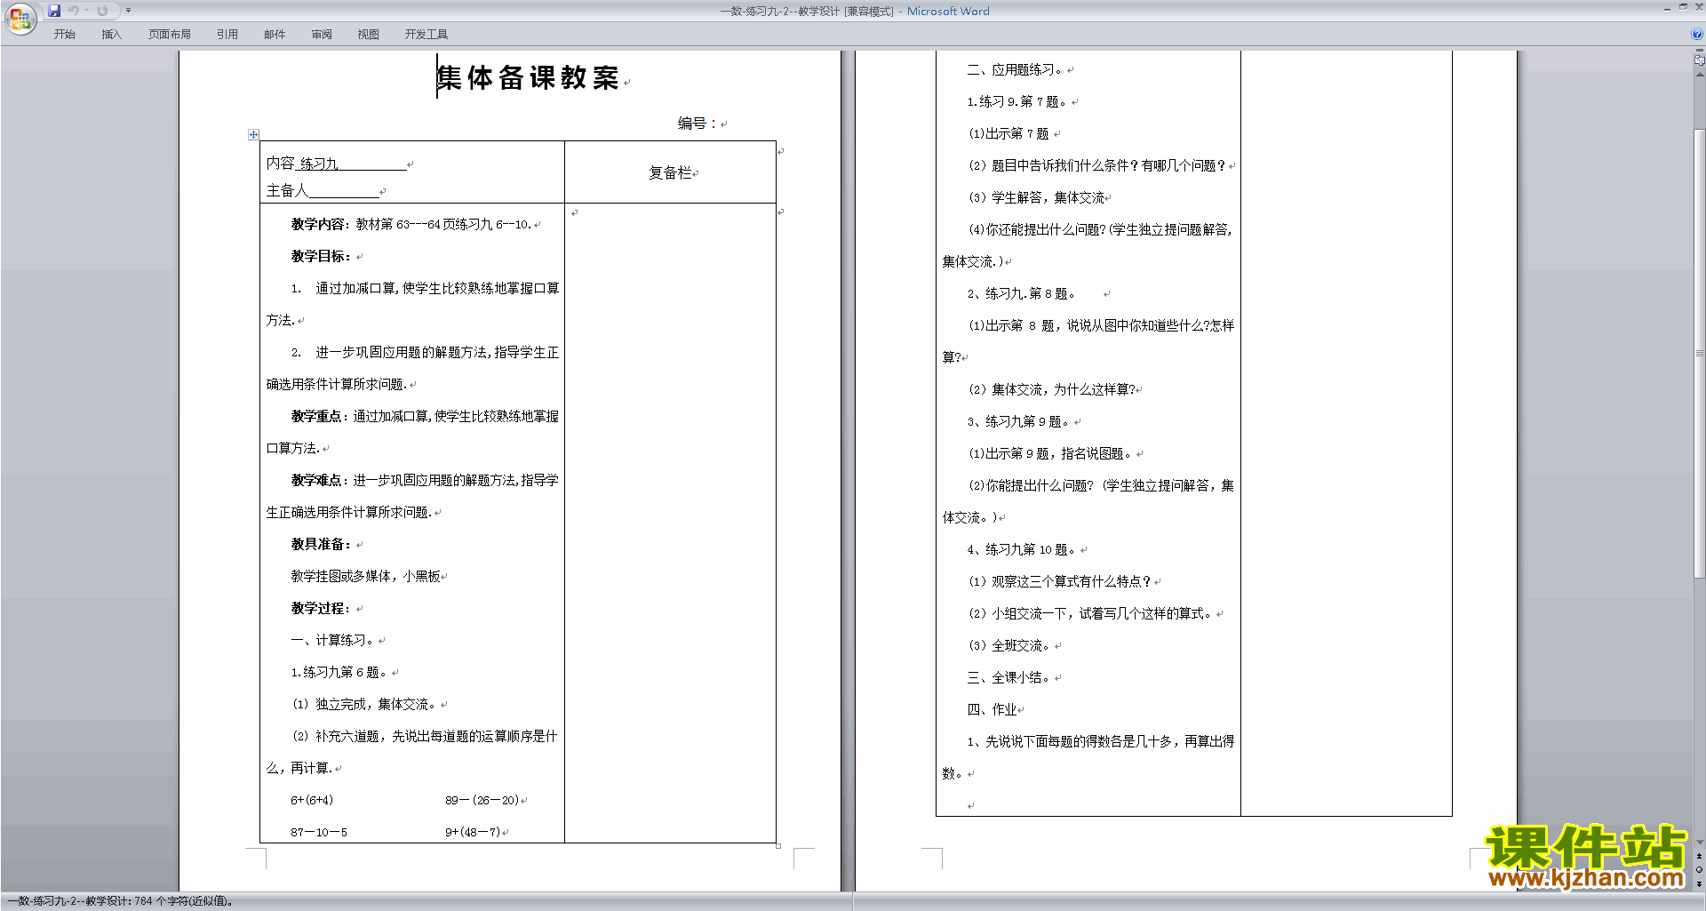The width and height of the screenshot is (1706, 911).
Task: Click the 四、作业 line
Action: click(x=992, y=709)
